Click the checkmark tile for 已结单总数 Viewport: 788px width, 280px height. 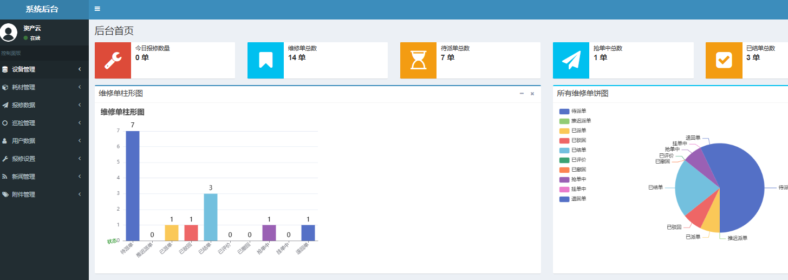click(724, 60)
